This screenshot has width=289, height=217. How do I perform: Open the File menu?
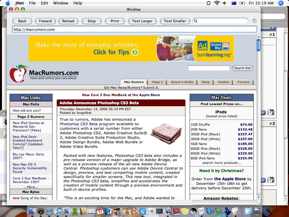pyautogui.click(x=32, y=3)
